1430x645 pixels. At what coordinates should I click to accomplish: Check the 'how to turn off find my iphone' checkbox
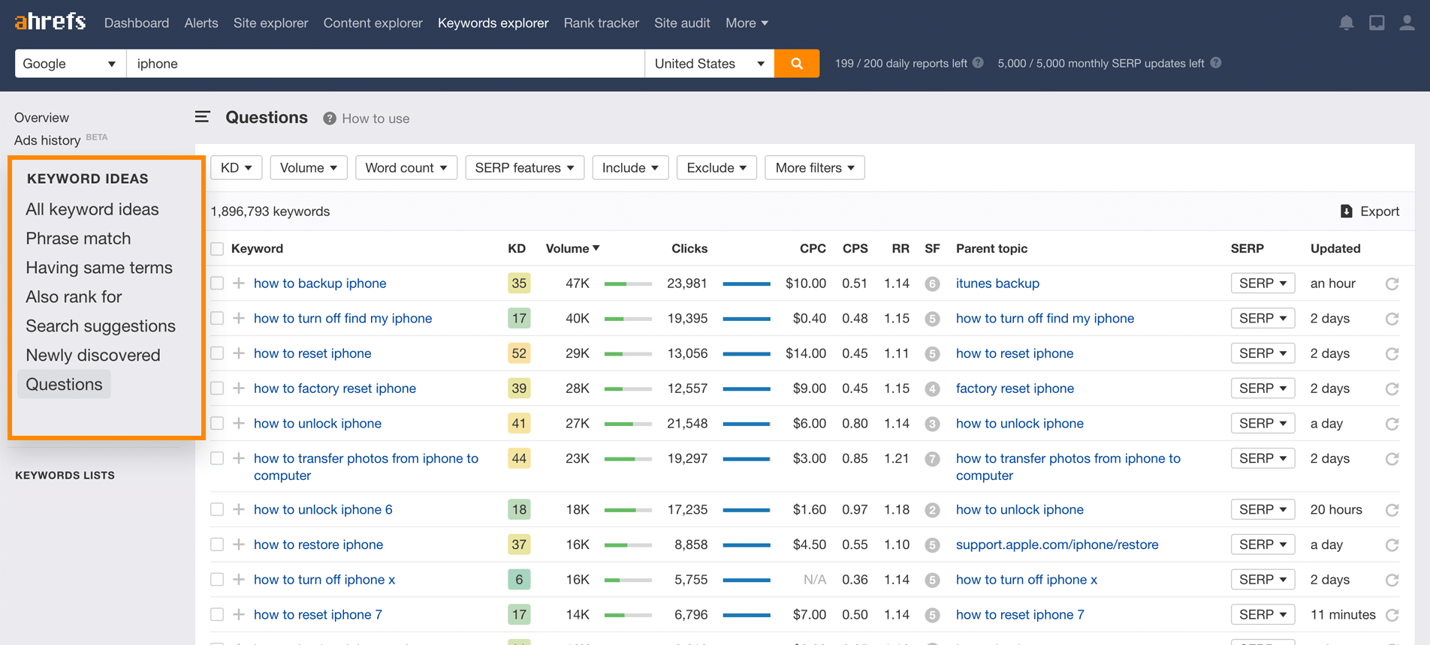click(217, 318)
